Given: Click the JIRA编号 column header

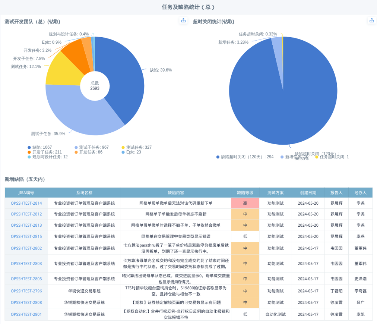Looking at the screenshot, I should (26, 193).
